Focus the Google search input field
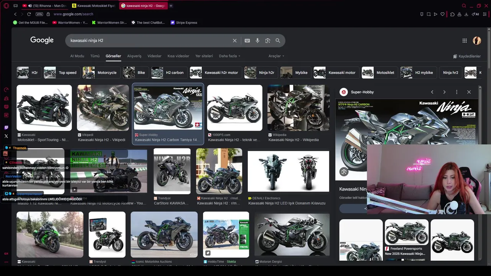This screenshot has width=491, height=276. click(x=150, y=41)
